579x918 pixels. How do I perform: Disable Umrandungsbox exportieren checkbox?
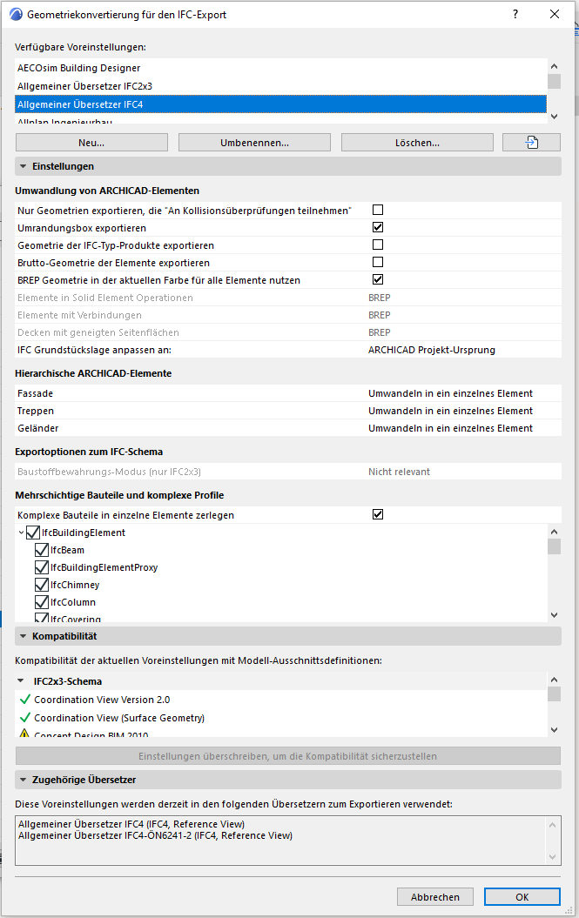point(378,227)
